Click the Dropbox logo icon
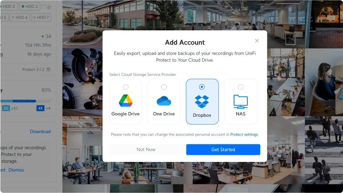The image size is (343, 193). coord(202,102)
